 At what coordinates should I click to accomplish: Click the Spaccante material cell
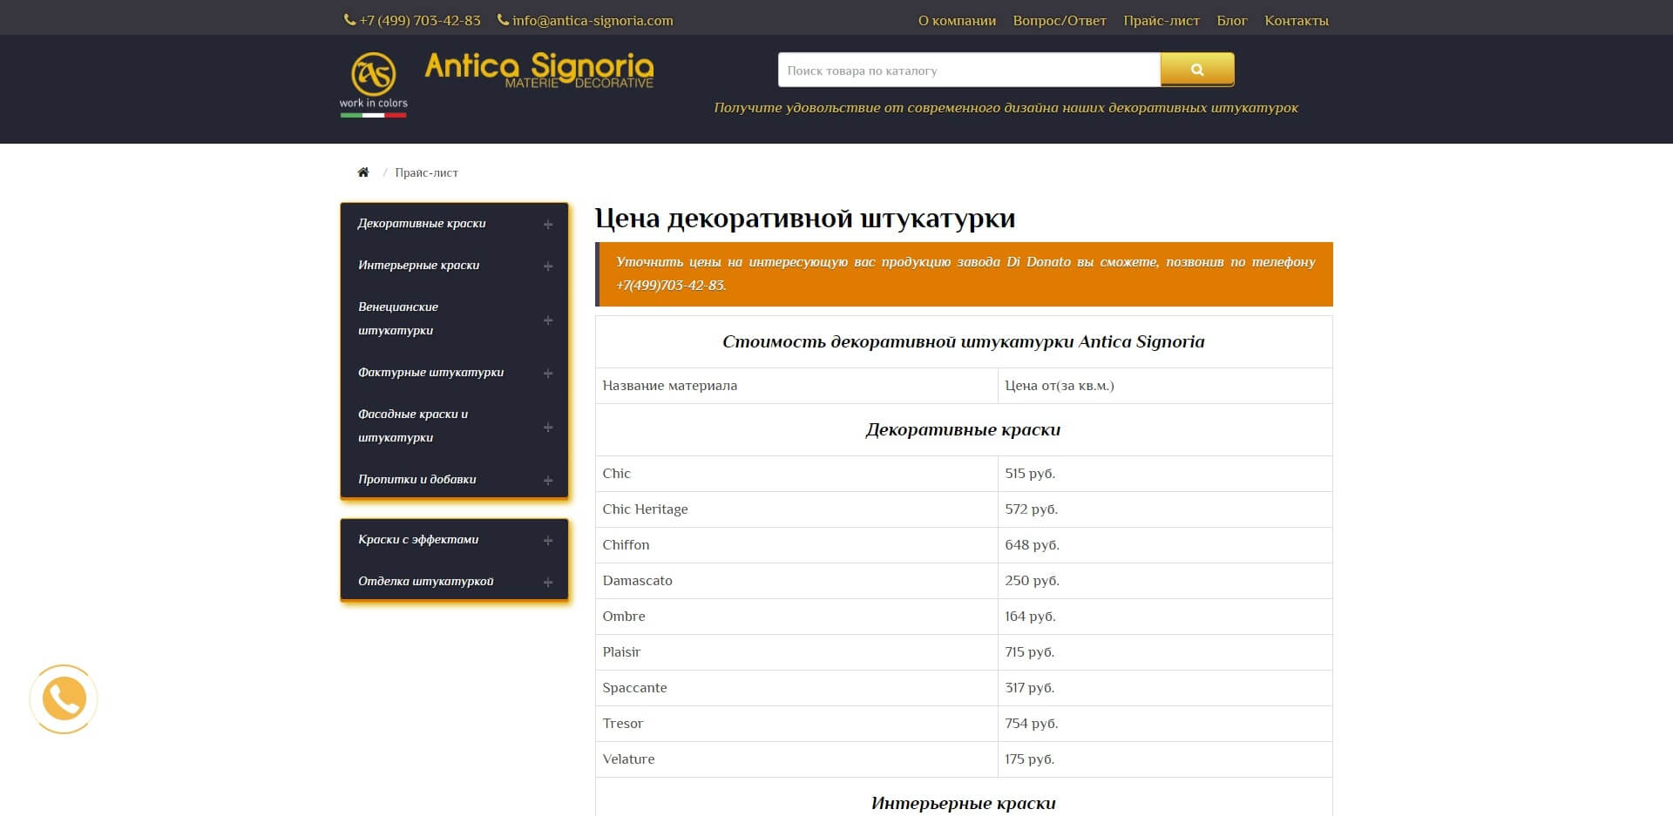(796, 688)
